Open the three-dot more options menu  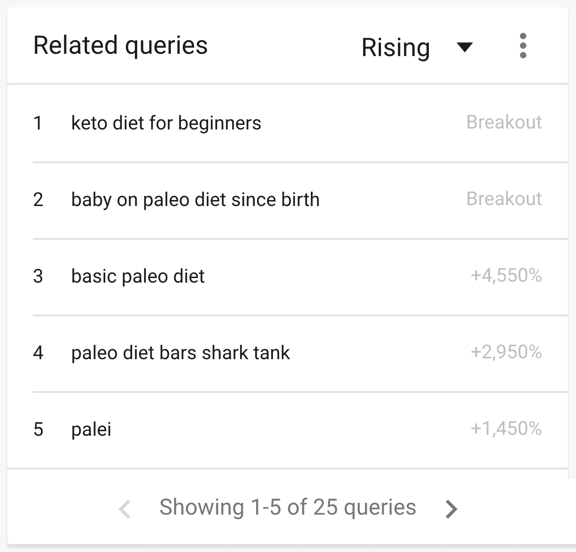(x=523, y=46)
